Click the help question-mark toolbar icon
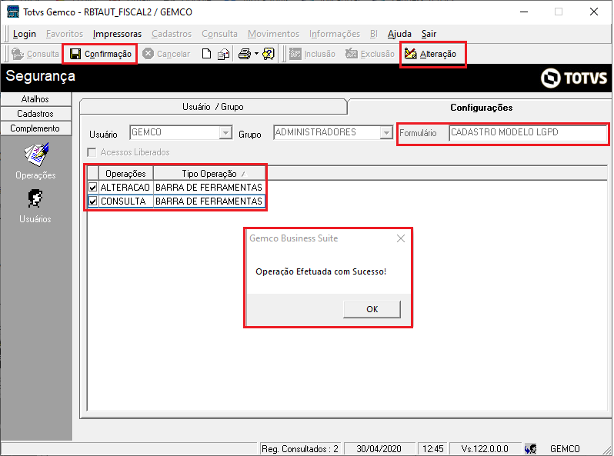The height and width of the screenshot is (456, 614). [x=269, y=54]
